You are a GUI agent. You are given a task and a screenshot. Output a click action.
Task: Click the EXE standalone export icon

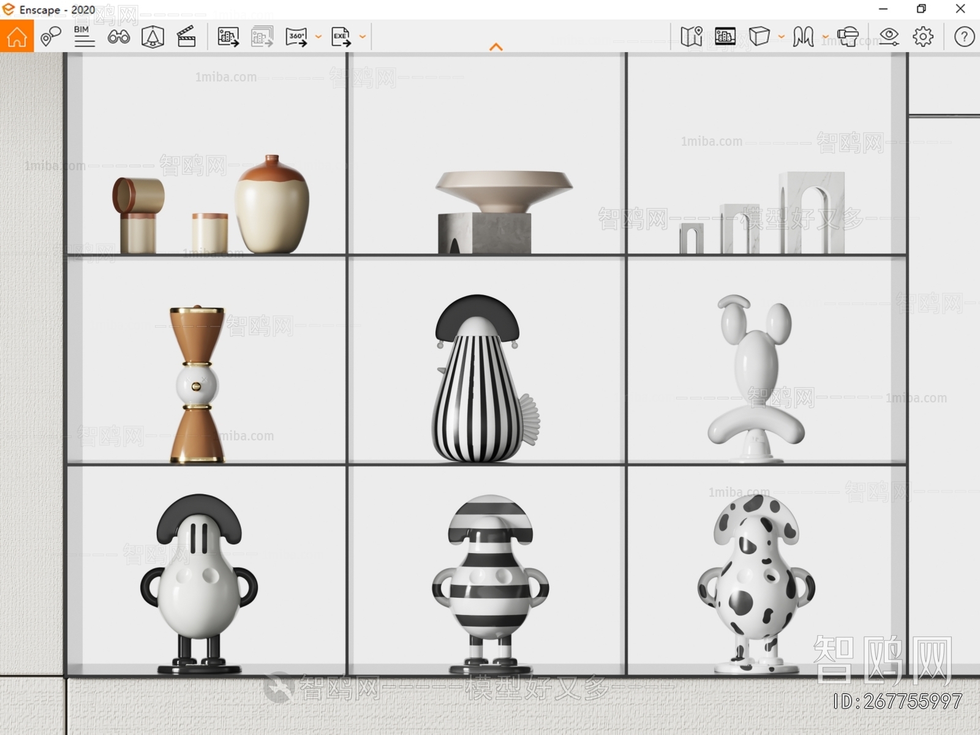pyautogui.click(x=341, y=37)
